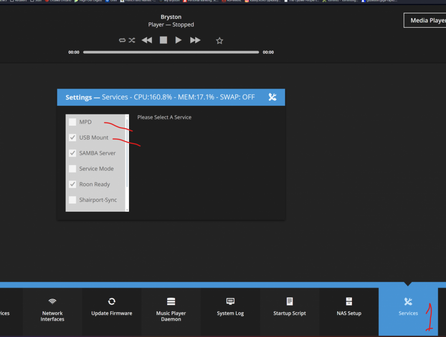Select the Shairport-Sync service label

[x=98, y=200]
